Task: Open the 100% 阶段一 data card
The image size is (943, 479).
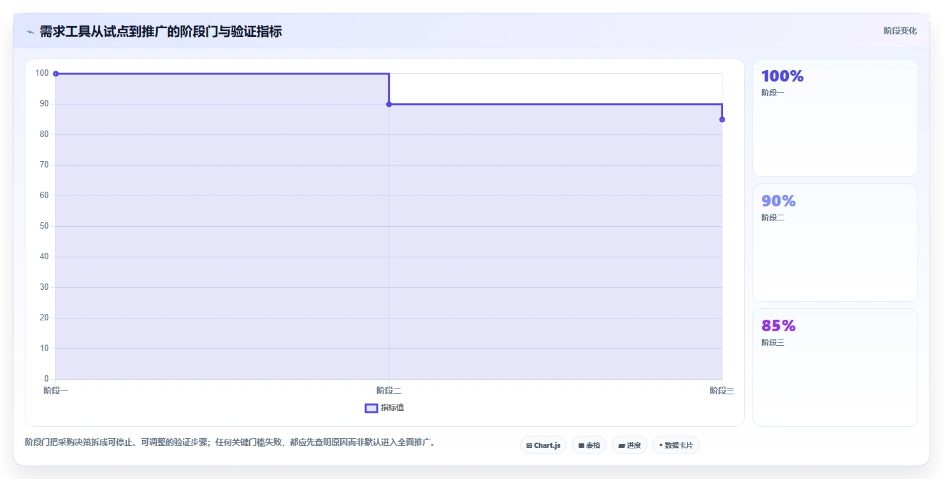Action: click(835, 118)
